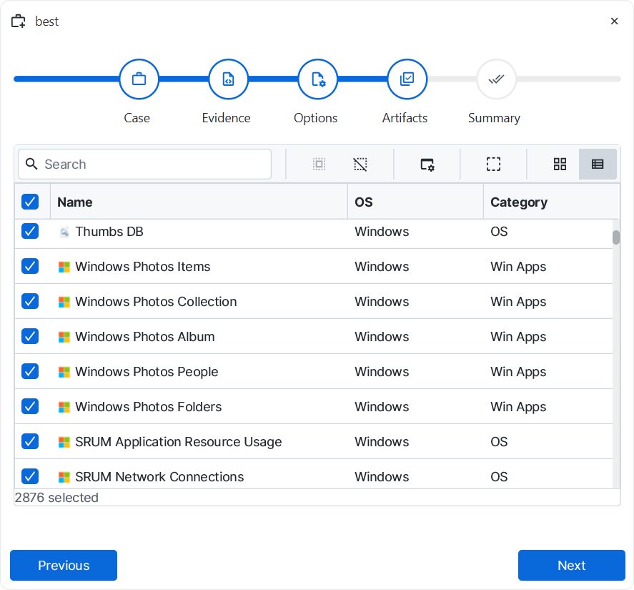Click the dashed square selection icon

(493, 164)
